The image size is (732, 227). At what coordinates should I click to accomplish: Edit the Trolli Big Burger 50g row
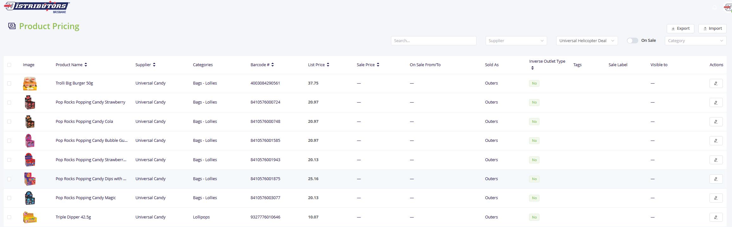click(716, 84)
